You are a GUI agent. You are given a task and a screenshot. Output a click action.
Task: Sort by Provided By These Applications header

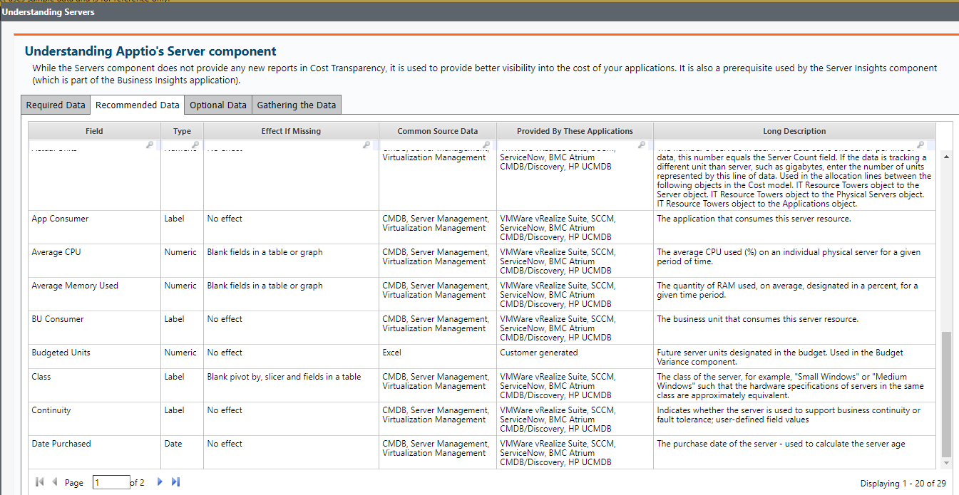point(575,131)
